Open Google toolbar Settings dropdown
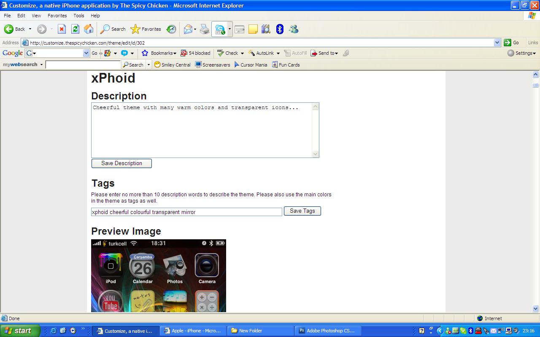 (521, 53)
